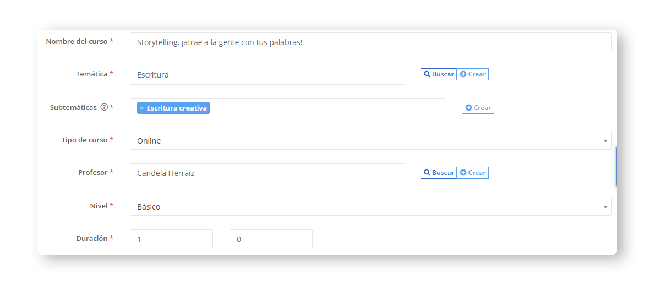Click the Nombre del curso field
Image resolution: width=654 pixels, height=286 pixels.
coord(370,42)
